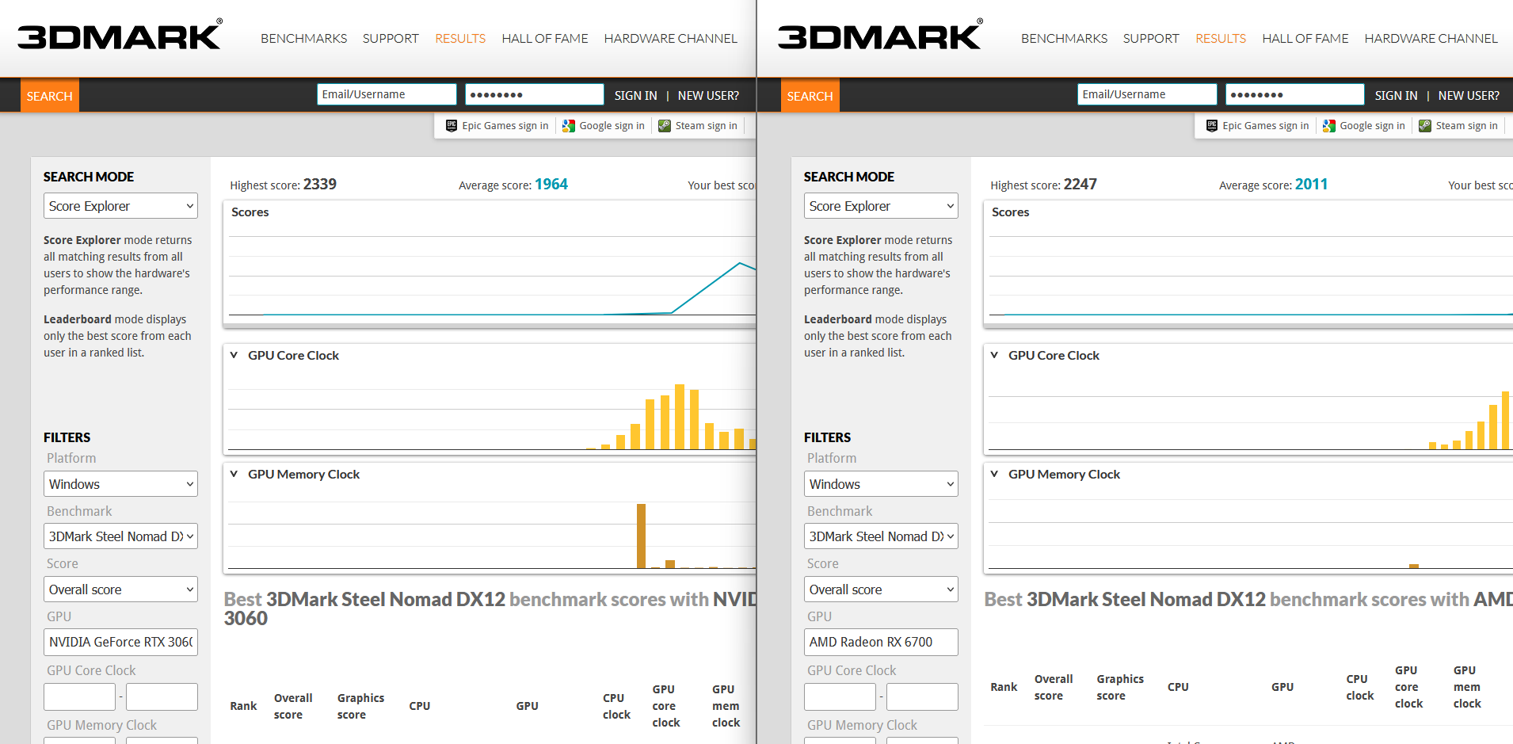1513x744 pixels.
Task: Open Overall score dropdown in left window
Action: pyautogui.click(x=120, y=589)
